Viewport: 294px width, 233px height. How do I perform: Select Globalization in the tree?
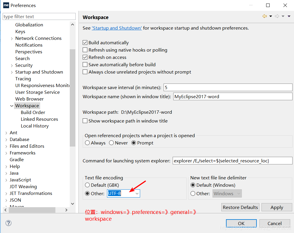coord(29,25)
